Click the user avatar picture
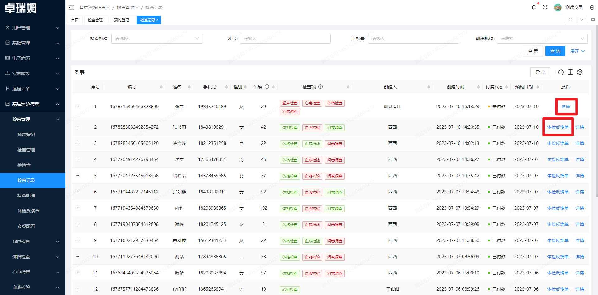598x295 pixels. pos(558,7)
